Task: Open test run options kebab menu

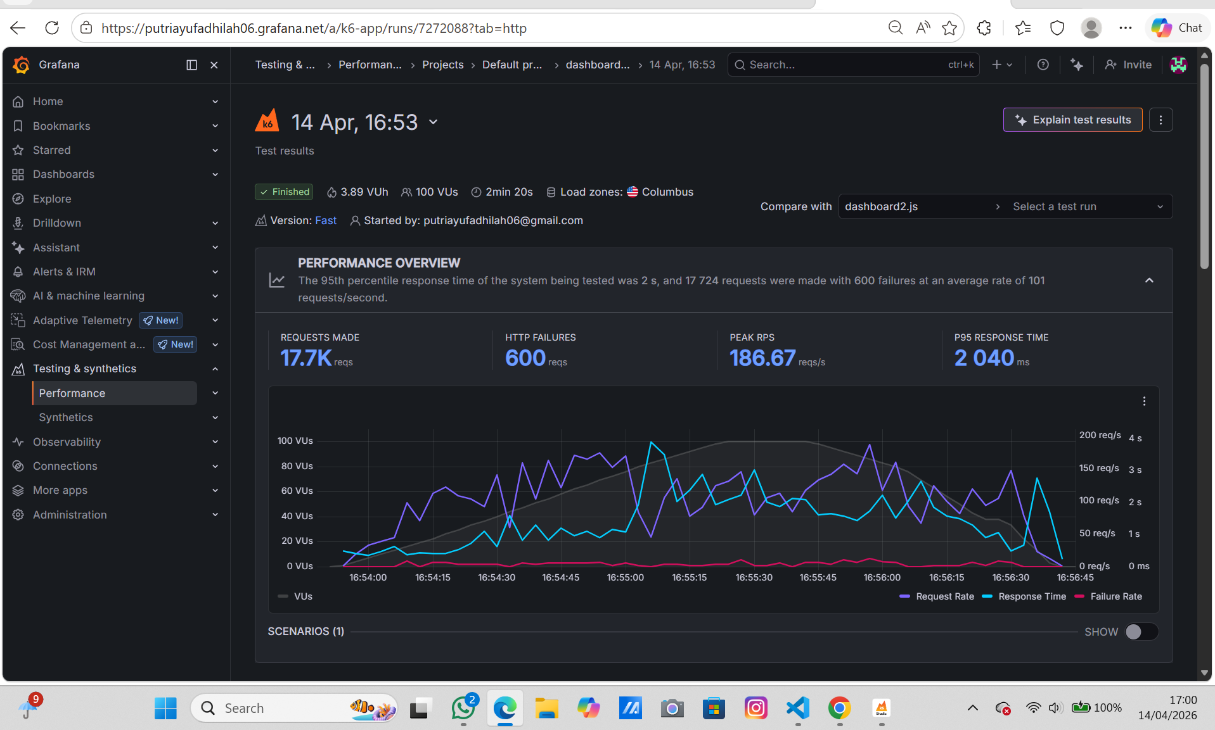Action: [1160, 120]
